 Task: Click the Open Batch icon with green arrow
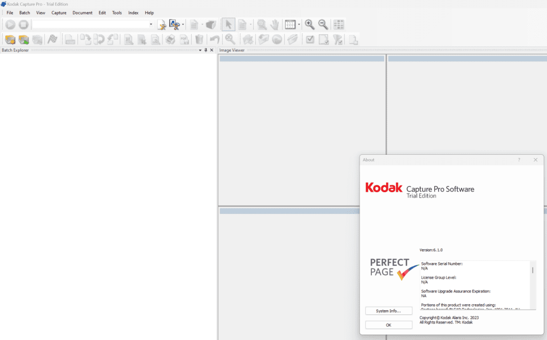coord(24,39)
